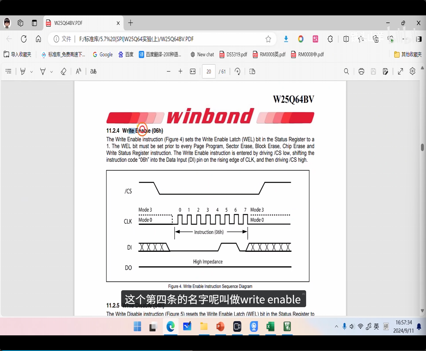Open the RM0008中.pdf bookmark
This screenshot has height=351, width=426.
pyautogui.click(x=307, y=54)
